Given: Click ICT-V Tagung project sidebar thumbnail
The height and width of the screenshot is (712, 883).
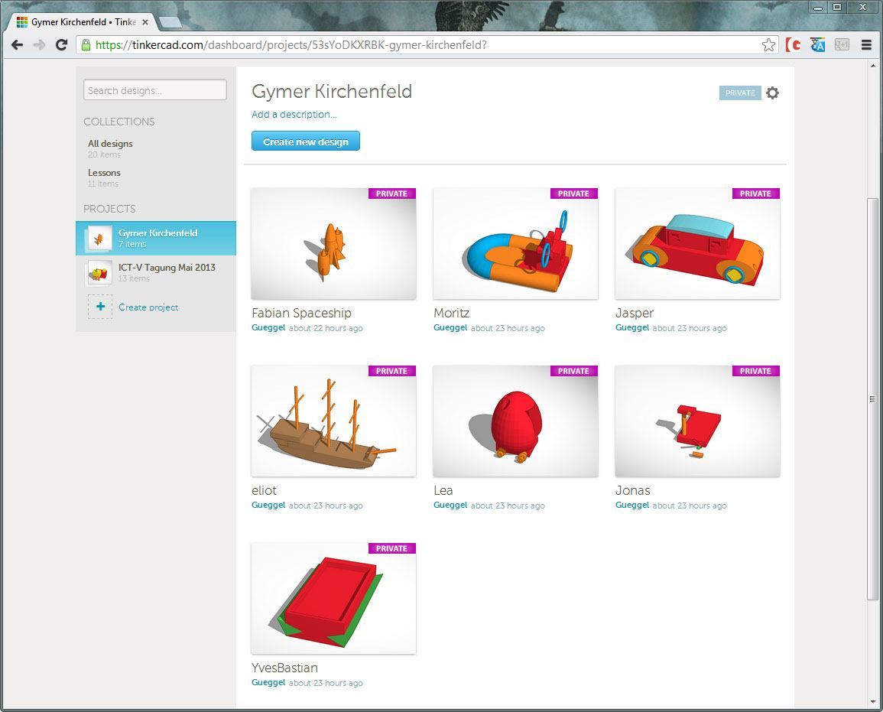Looking at the screenshot, I should pyautogui.click(x=99, y=273).
